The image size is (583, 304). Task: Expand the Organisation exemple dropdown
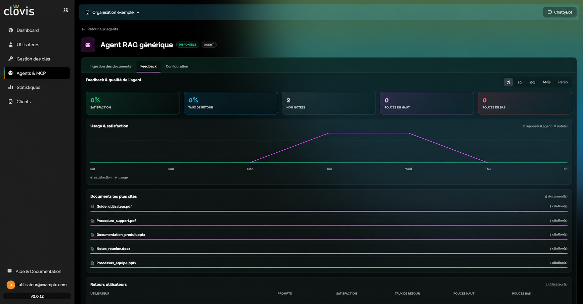[113, 12]
